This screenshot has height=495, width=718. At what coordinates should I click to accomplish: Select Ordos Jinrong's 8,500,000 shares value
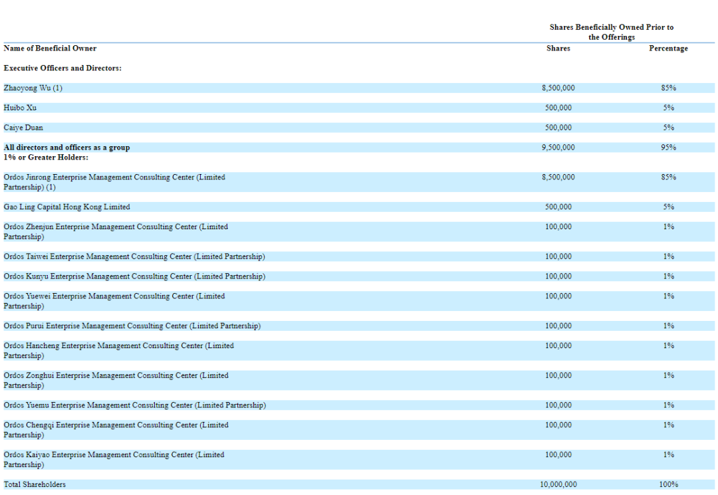pyautogui.click(x=558, y=177)
